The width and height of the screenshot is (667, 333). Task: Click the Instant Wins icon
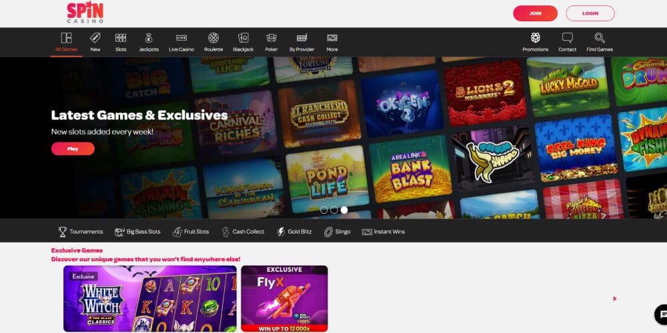(x=367, y=232)
